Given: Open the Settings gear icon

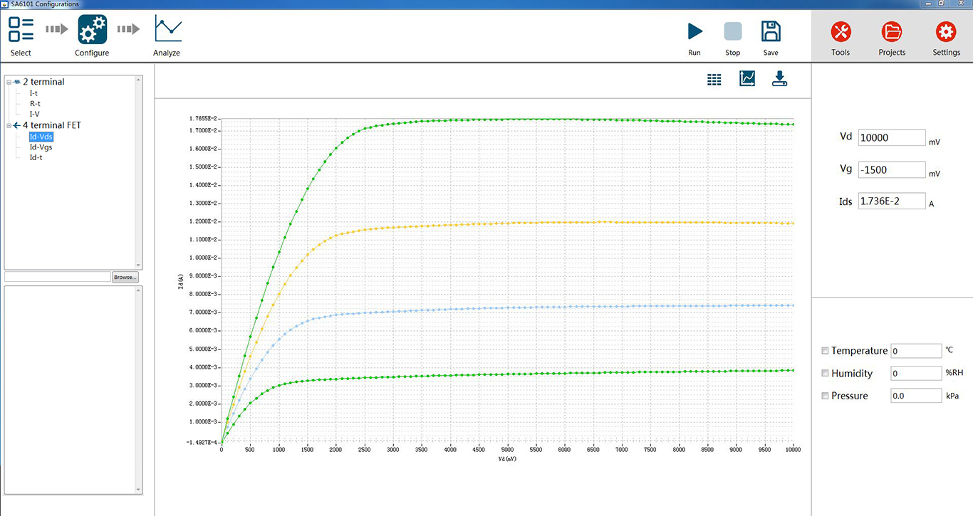Looking at the screenshot, I should [946, 32].
